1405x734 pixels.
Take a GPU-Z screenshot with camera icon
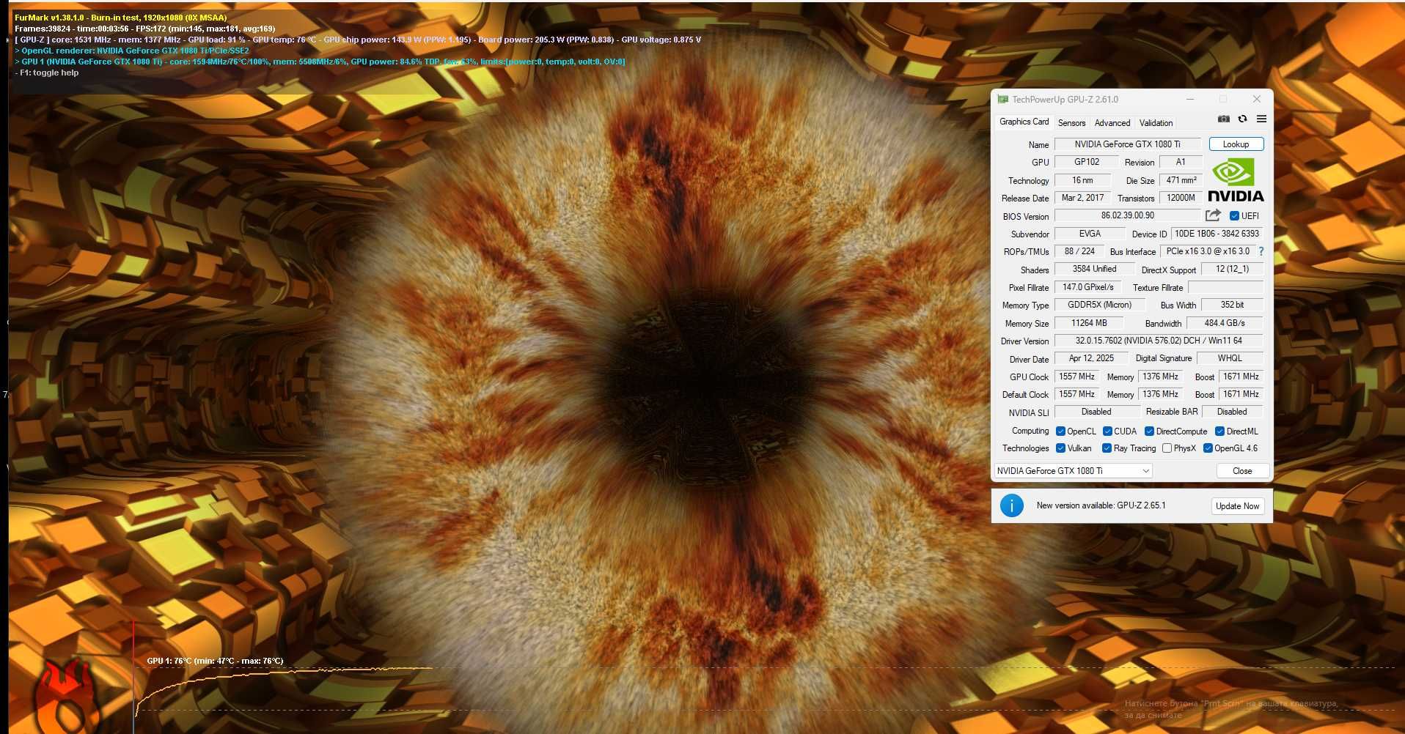coord(1223,119)
